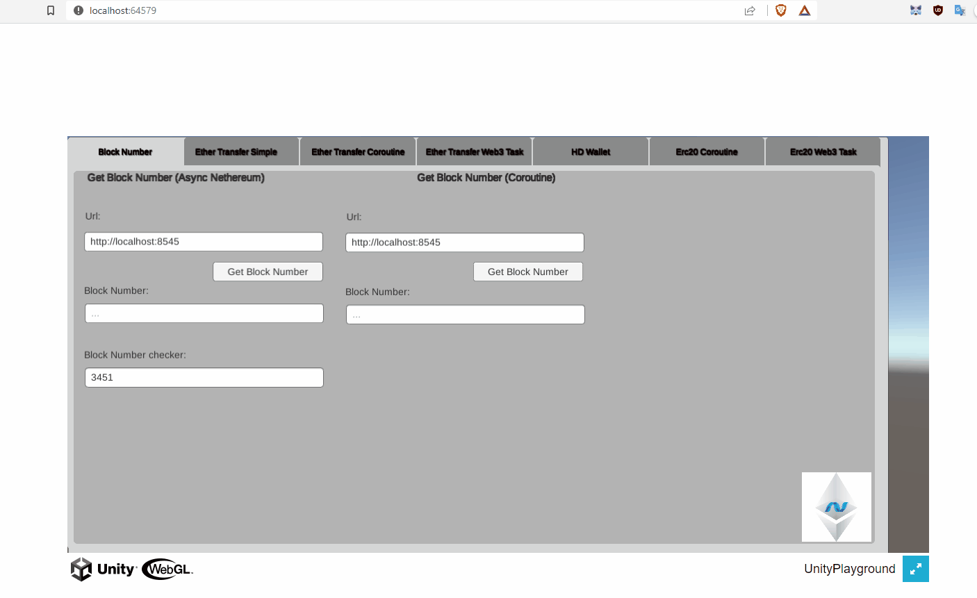
Task: Click the Coroutine Block Number result field
Action: [x=466, y=315]
